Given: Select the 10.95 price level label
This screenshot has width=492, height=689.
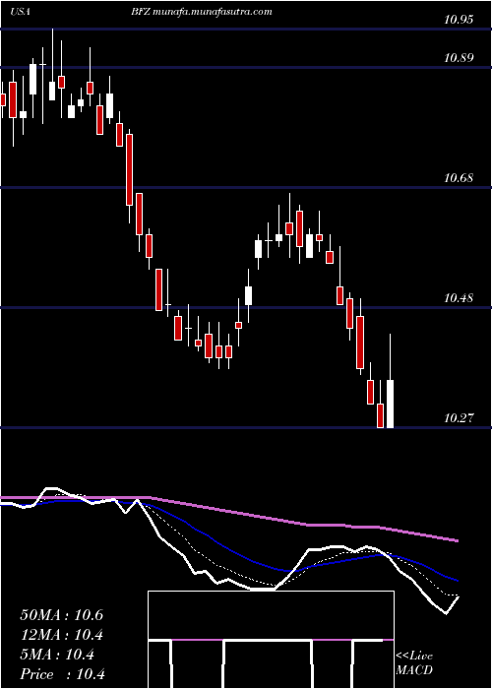Looking at the screenshot, I should [459, 20].
